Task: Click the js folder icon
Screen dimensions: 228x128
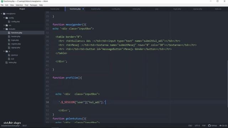Action: [x=7, y=51]
